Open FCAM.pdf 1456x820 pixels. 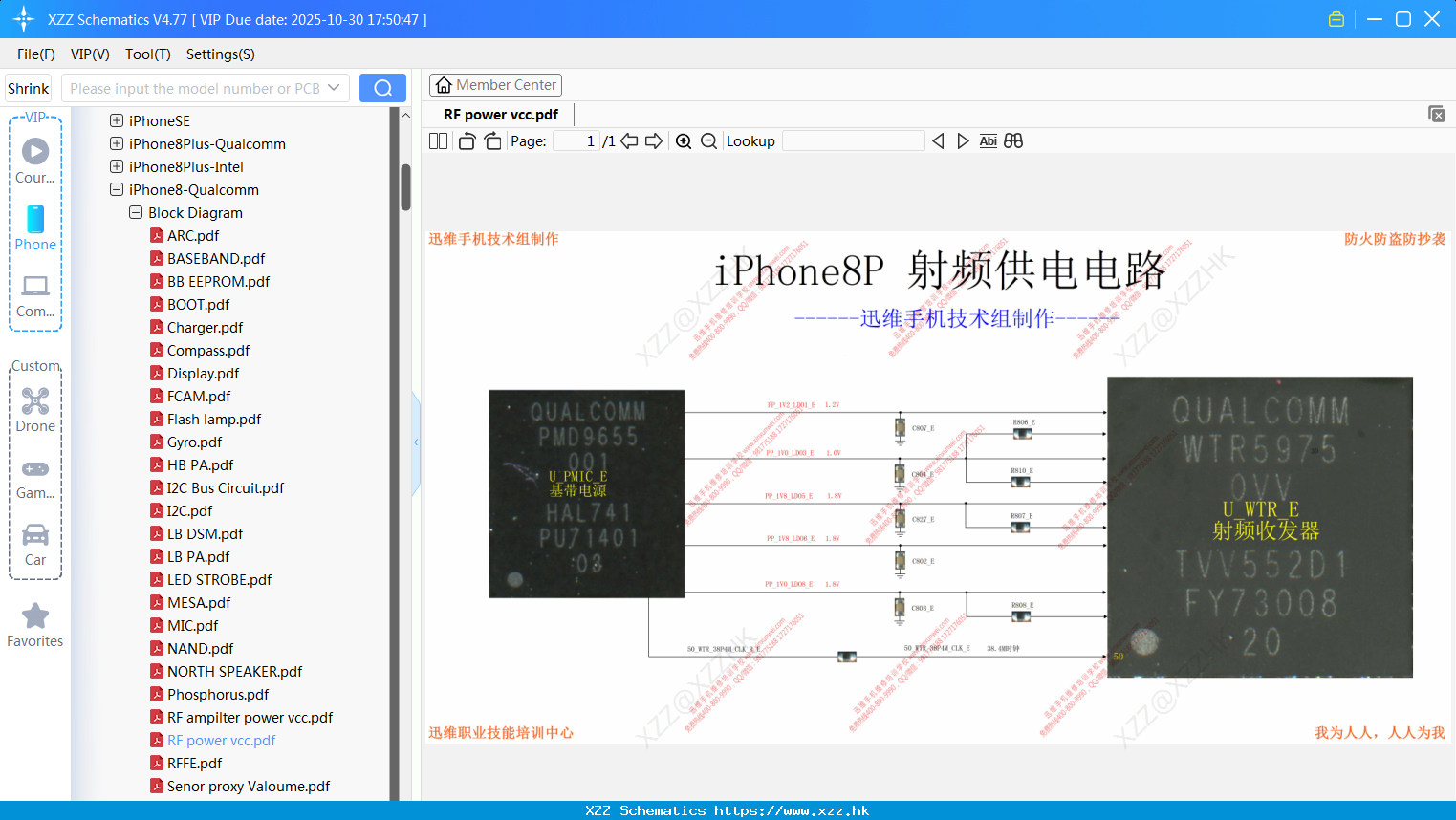pos(199,396)
